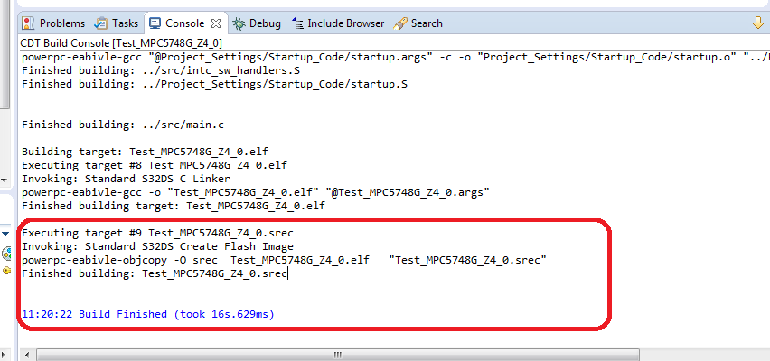Click the 'Invoking: Standard S32DS C Linker' line
770x361 pixels.
coord(126,179)
